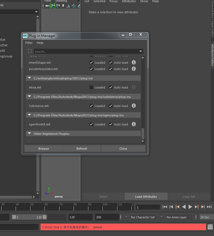Uncheck Loaded for poseInterpolator.mll
The height and width of the screenshot is (236, 214).
point(91,69)
